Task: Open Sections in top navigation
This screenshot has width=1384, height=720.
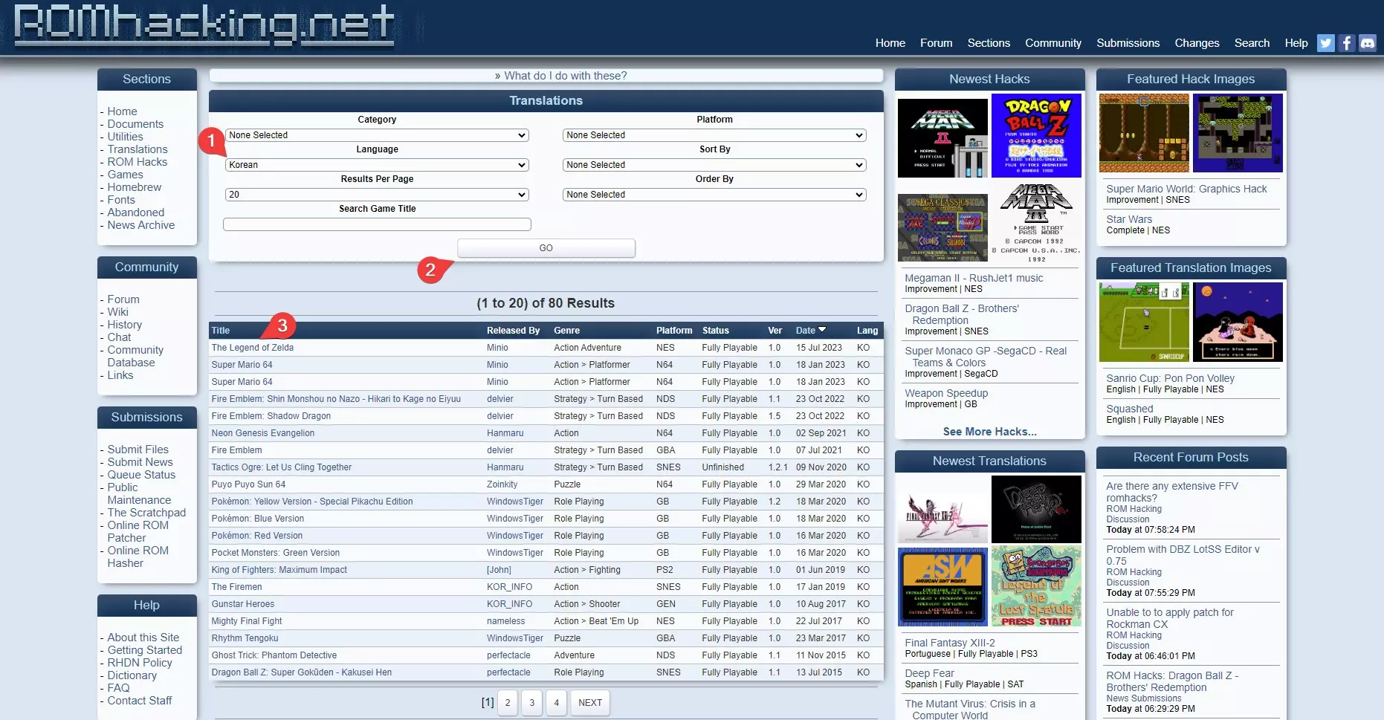Action: pyautogui.click(x=989, y=43)
